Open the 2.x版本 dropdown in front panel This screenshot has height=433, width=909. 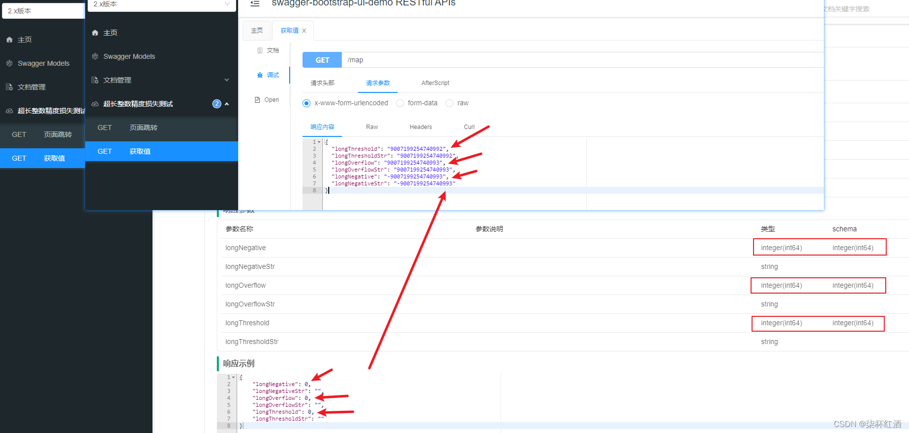point(162,5)
